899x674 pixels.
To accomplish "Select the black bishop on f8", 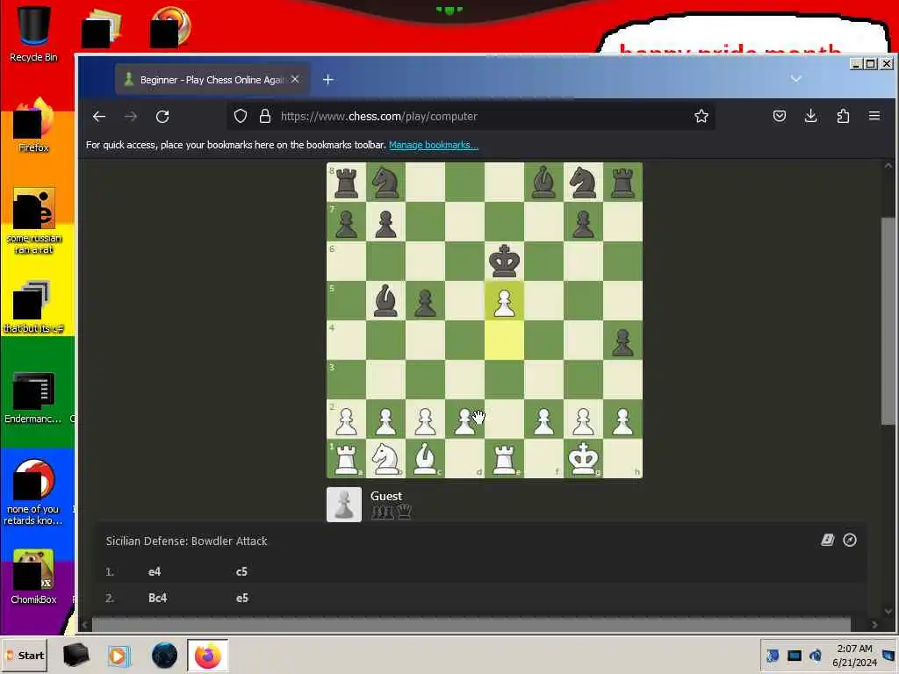I will [543, 183].
